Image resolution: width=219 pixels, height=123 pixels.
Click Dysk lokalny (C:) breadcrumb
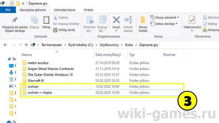point(81,45)
